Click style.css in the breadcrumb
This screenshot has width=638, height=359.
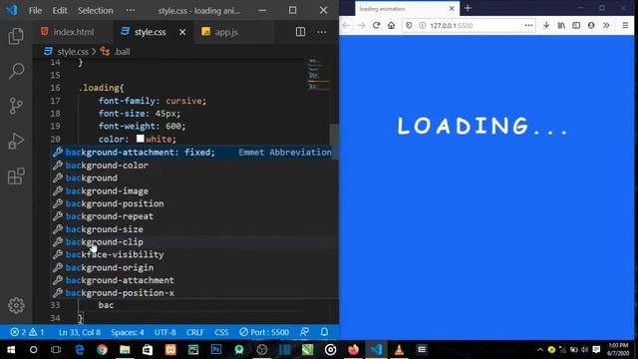click(73, 52)
